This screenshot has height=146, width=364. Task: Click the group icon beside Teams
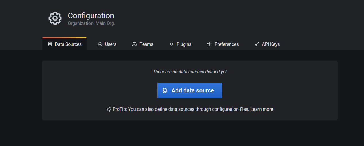click(134, 44)
